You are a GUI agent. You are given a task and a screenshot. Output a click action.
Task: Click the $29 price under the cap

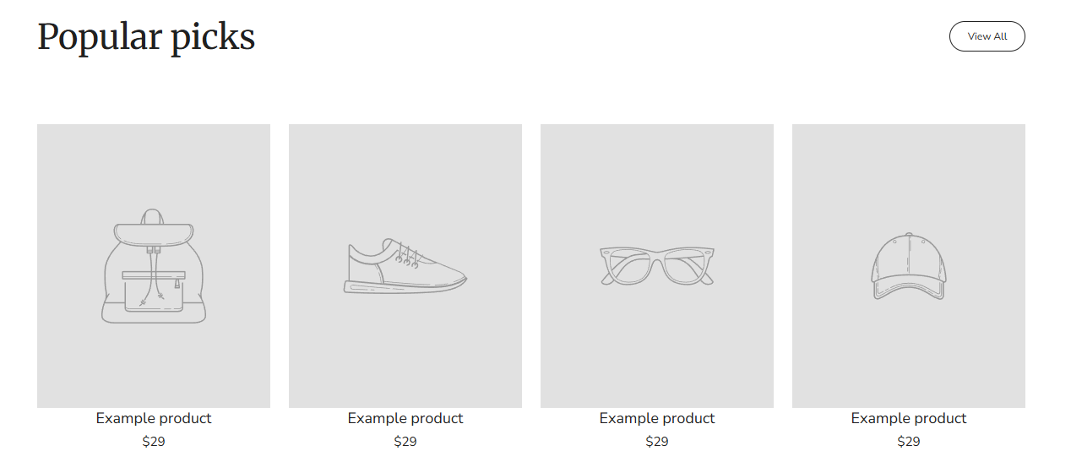click(908, 441)
